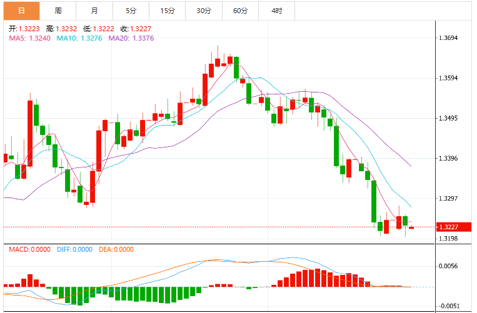Click the 收 closing price value
477x313 pixels.
(x=141, y=29)
